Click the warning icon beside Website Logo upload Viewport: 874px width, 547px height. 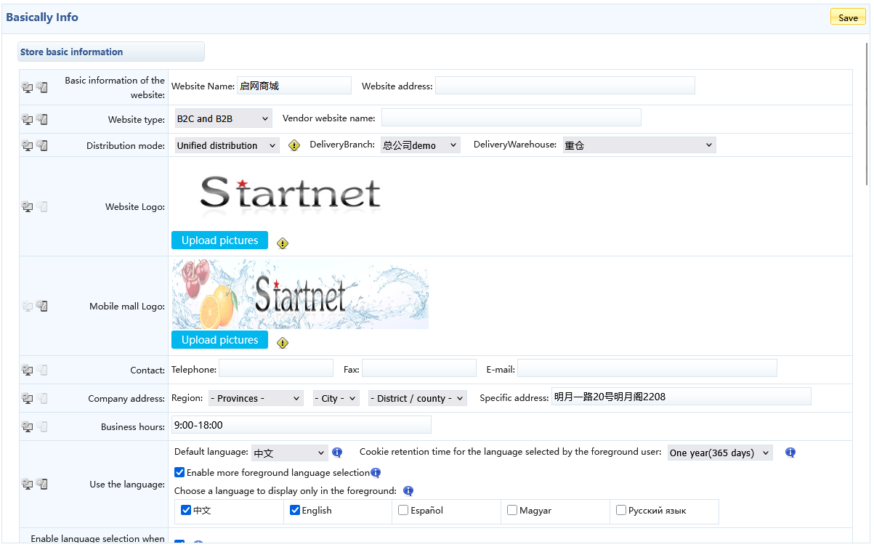[283, 243]
